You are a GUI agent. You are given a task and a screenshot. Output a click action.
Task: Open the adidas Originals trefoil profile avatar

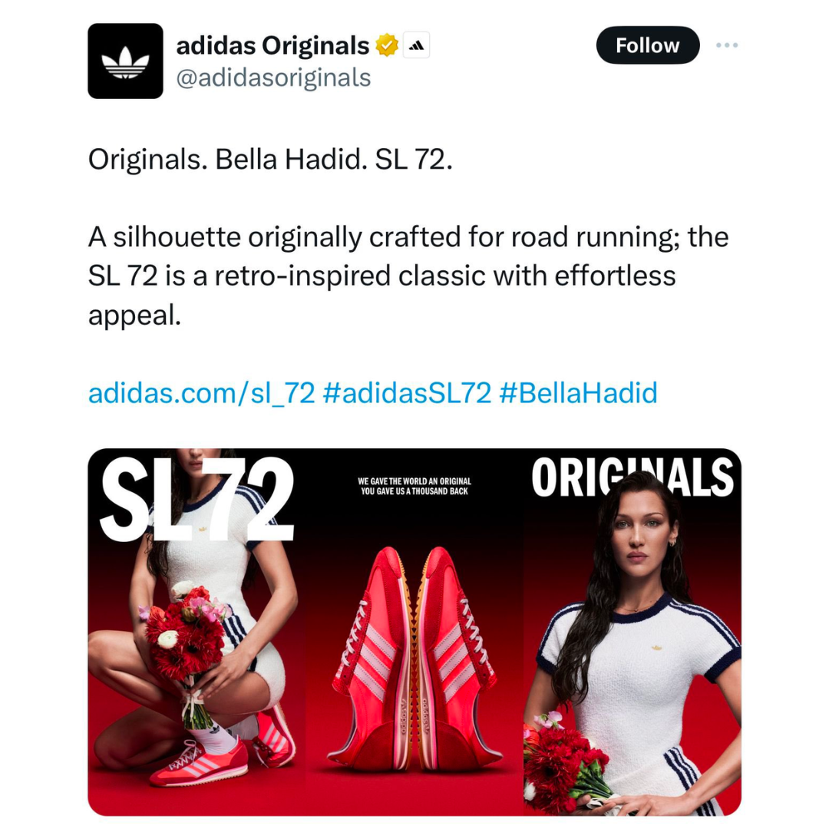tap(125, 61)
